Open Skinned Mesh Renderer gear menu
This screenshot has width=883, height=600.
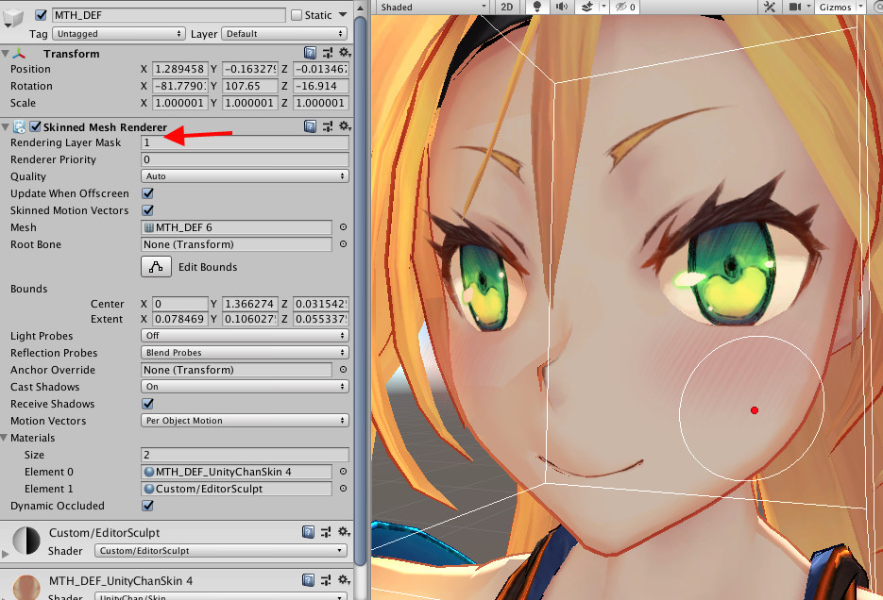344,126
